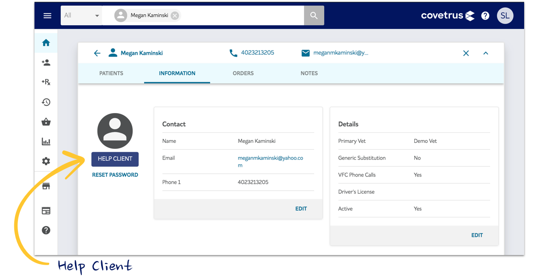
Task: Open help icon at sidebar bottom
Action: tap(46, 230)
